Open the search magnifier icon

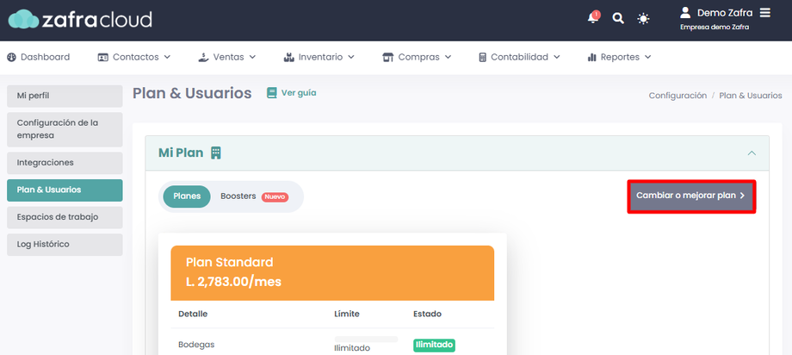click(x=618, y=19)
